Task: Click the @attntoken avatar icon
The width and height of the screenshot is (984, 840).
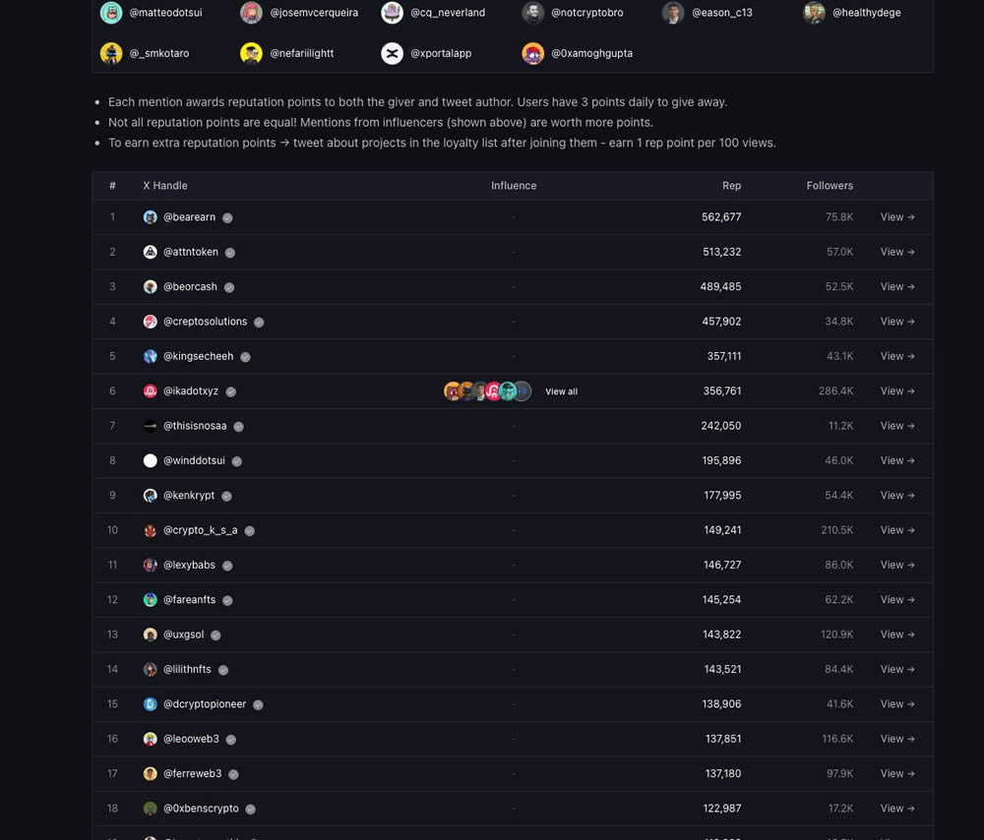Action: click(x=151, y=252)
